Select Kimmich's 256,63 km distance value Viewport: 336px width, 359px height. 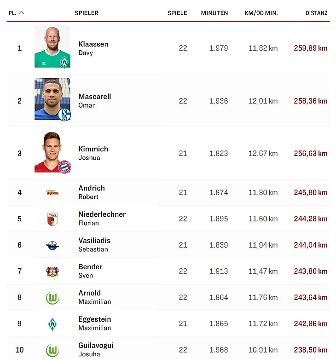(x=310, y=153)
